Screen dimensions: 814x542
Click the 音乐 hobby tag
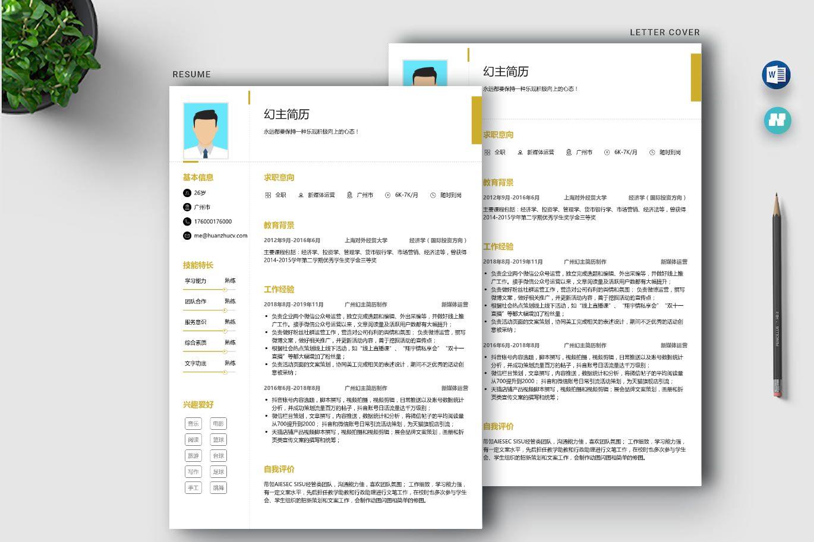(194, 424)
